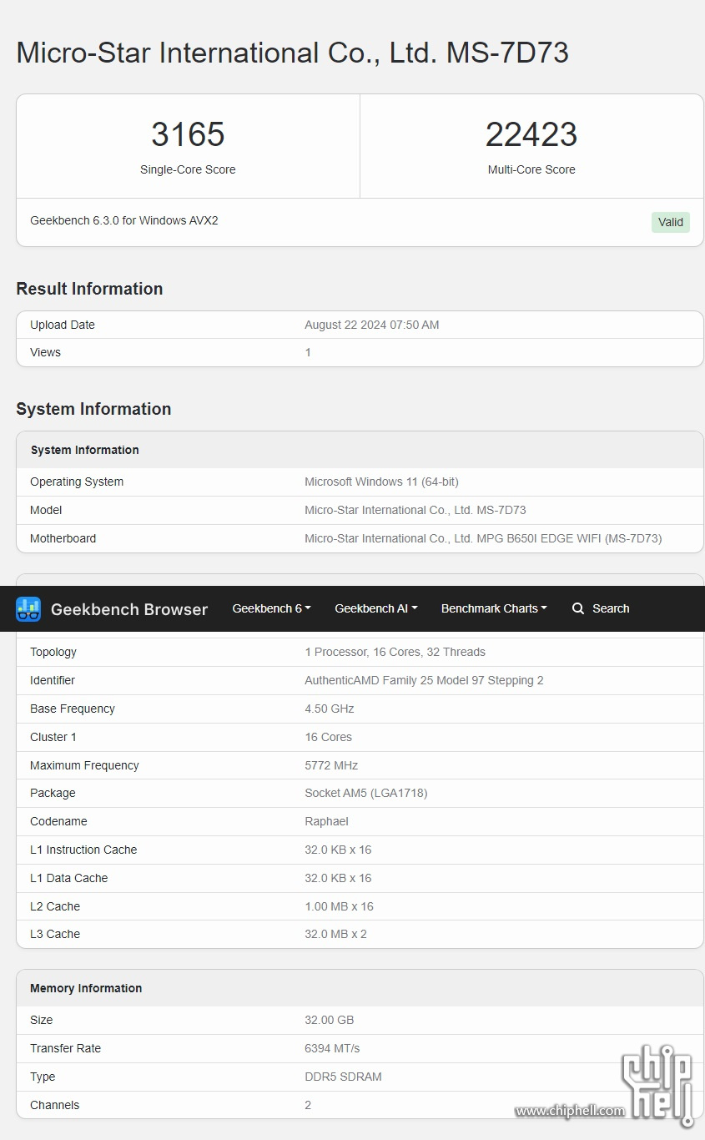The width and height of the screenshot is (705, 1140).
Task: Click the L1 Data Cache label
Action: pyautogui.click(x=68, y=878)
